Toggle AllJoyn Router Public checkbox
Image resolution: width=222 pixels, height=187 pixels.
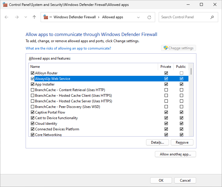[x=181, y=73]
